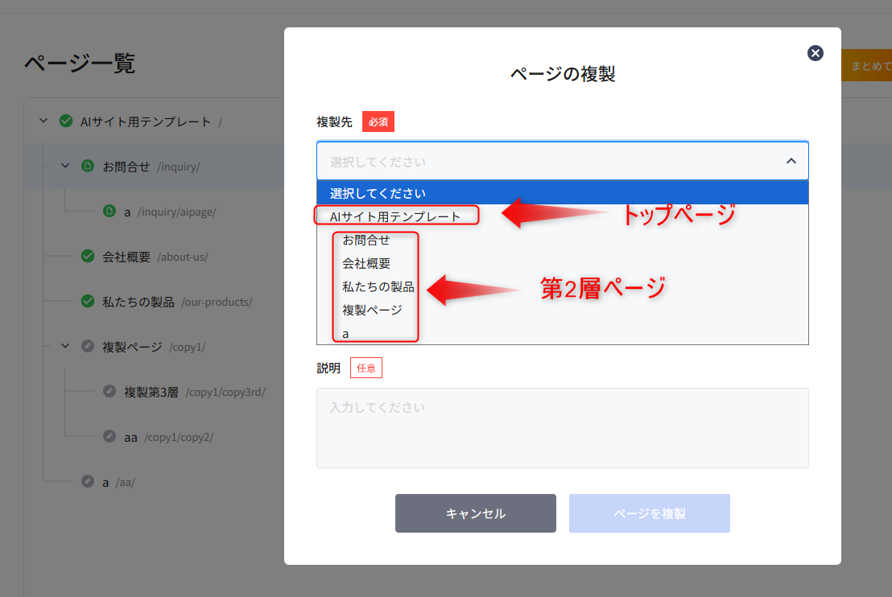Viewport: 892px width, 597px height.
Task: Collapse the 複製ページ tree branch
Action: 65,347
